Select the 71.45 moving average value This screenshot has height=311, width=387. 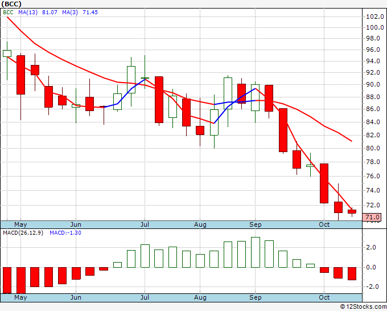[90, 13]
